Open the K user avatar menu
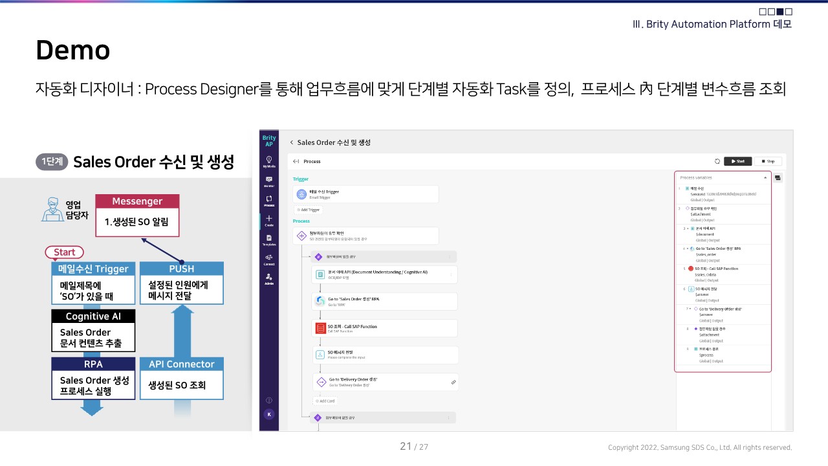Screen dimensions: 828x466 pos(268,414)
